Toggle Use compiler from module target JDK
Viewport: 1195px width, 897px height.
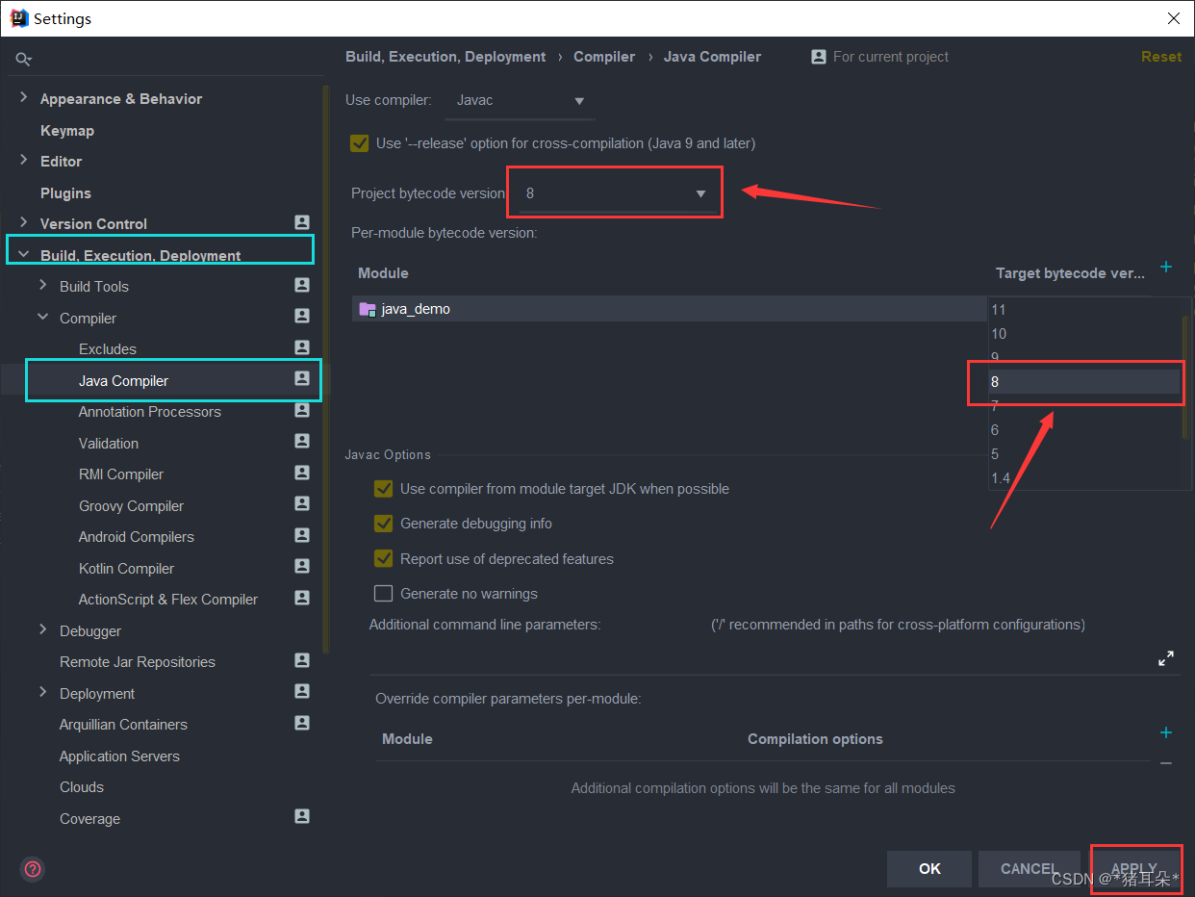pos(383,489)
